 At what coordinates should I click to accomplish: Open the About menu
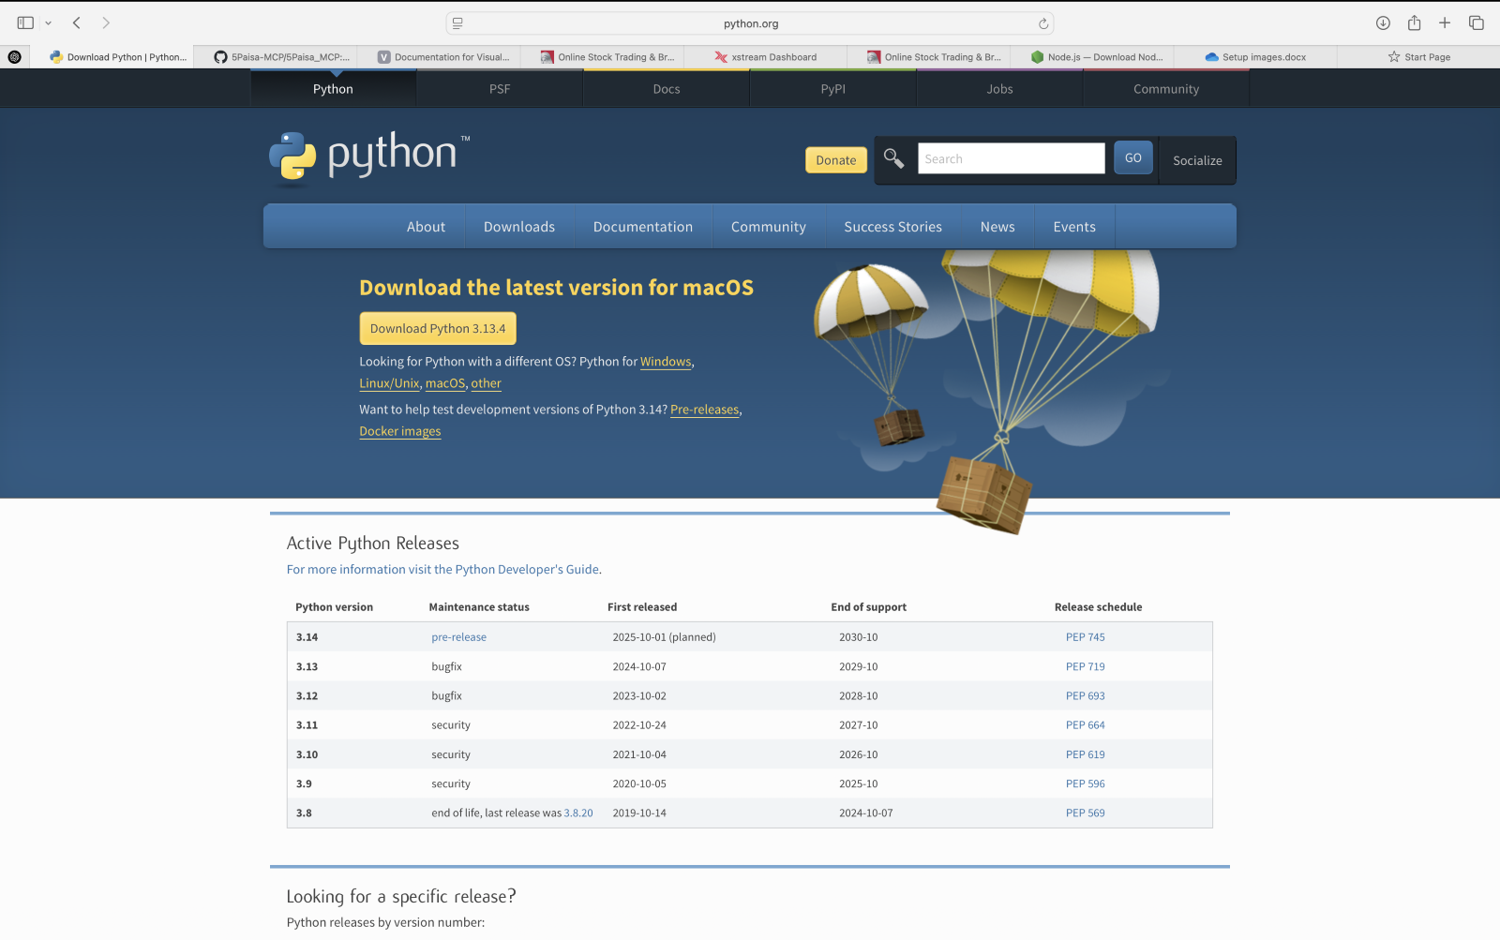[x=426, y=227]
